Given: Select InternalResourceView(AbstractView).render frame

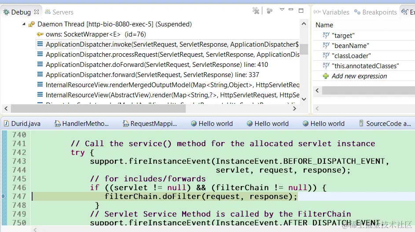Looking at the screenshot, I should click(173, 95).
